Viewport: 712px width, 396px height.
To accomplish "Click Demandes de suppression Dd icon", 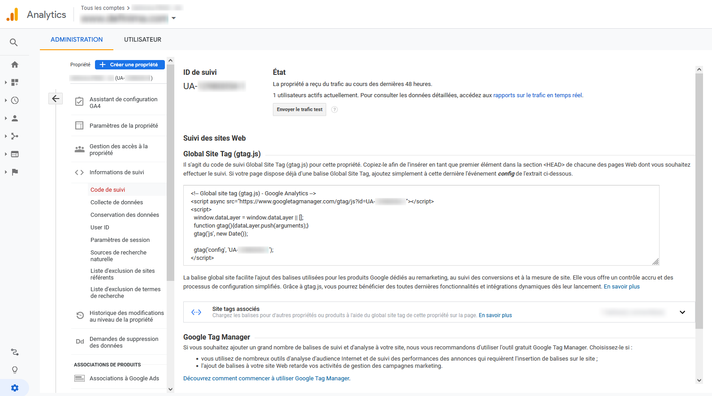I will tap(80, 341).
